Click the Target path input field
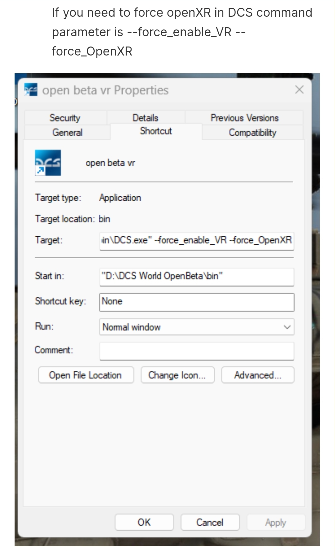Screen dimensions: 335x558 (197, 241)
